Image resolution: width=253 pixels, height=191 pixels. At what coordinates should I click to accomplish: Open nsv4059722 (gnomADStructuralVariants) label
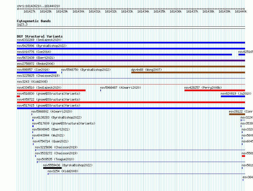[x=49, y=99]
